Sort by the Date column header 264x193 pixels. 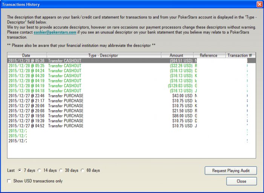pyautogui.click(x=27, y=55)
